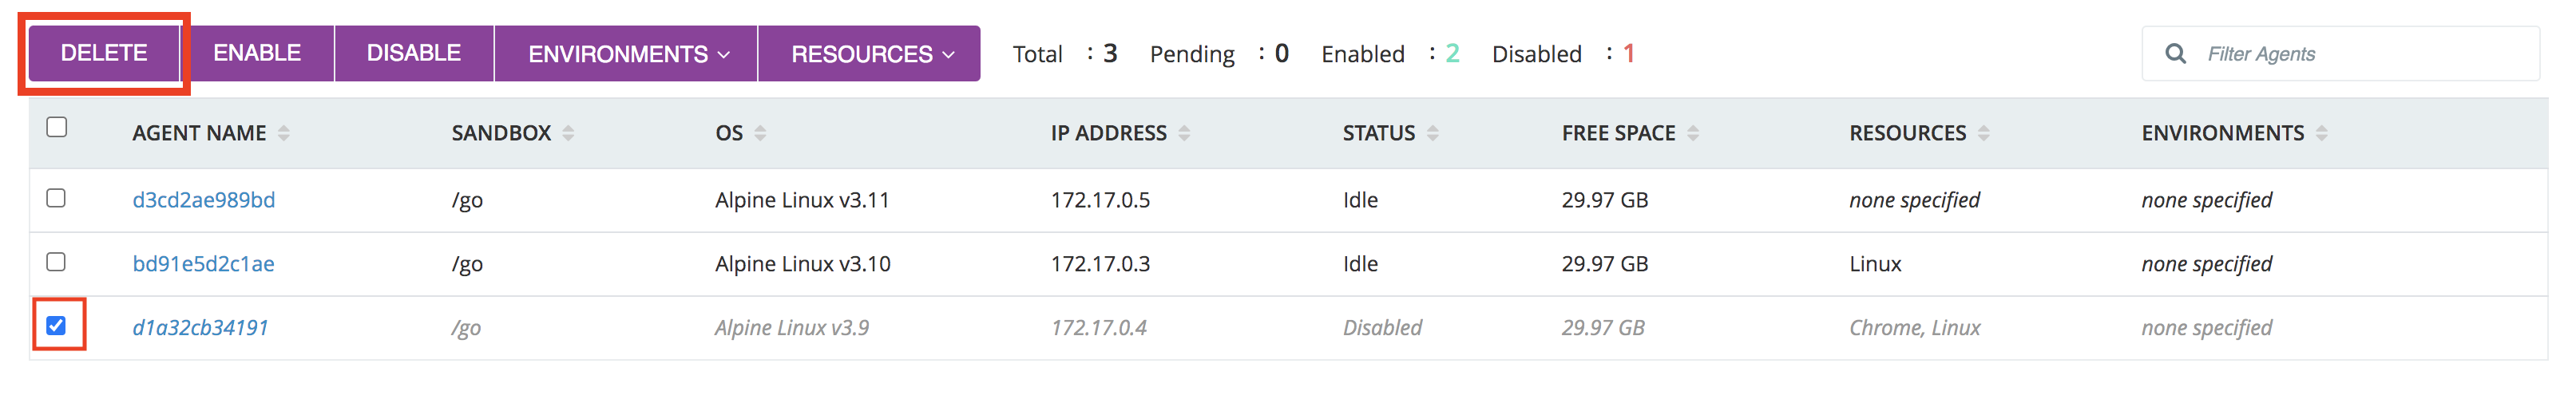Sort by Agent Name column arrows
The height and width of the screenshot is (407, 2576).
(x=284, y=133)
